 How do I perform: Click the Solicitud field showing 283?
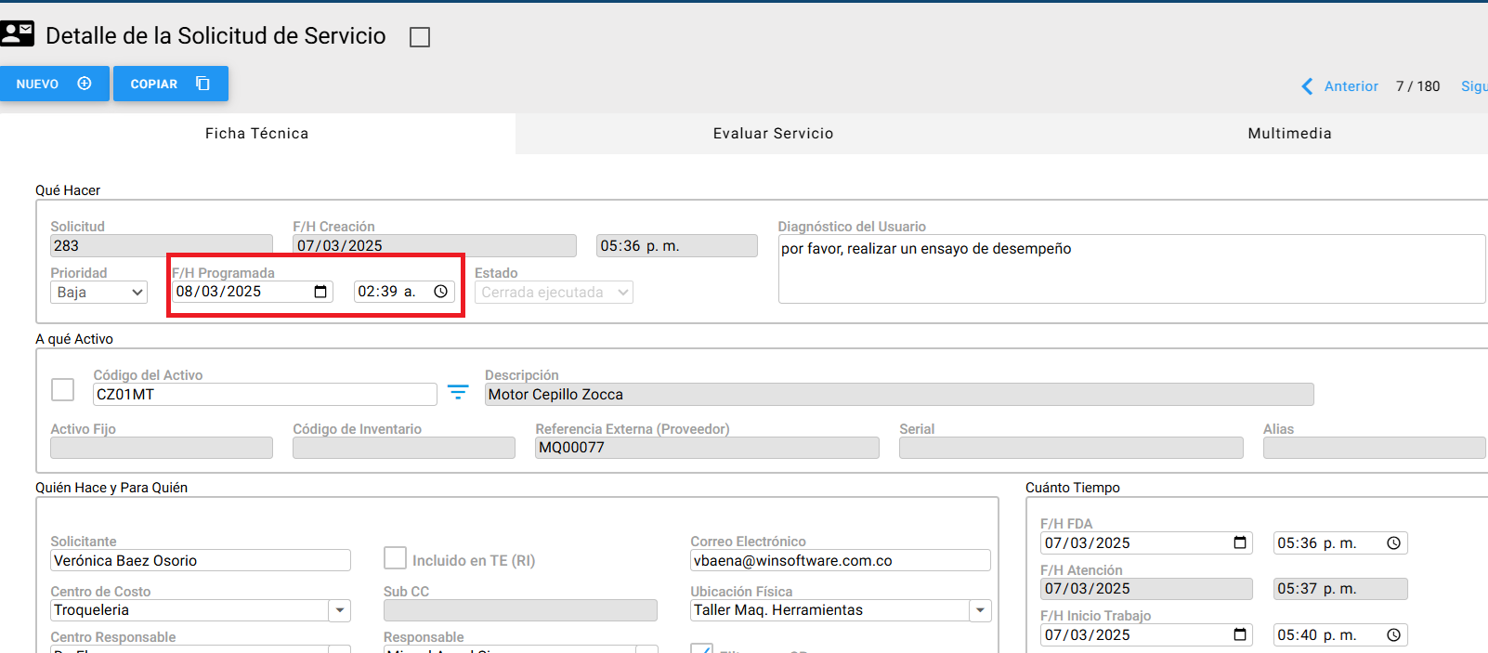tap(162, 246)
